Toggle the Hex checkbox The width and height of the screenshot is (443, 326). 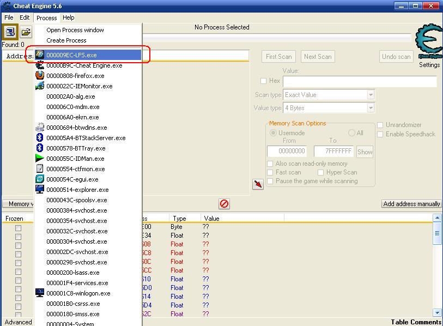pyautogui.click(x=263, y=81)
